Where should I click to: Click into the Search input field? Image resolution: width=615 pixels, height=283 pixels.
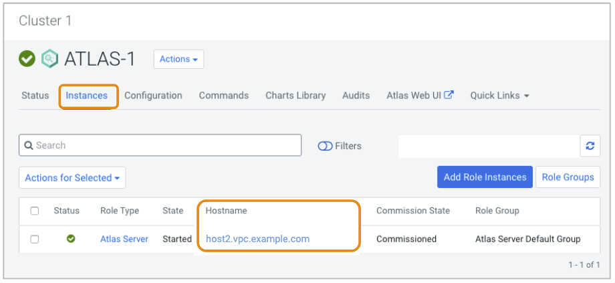point(167,145)
